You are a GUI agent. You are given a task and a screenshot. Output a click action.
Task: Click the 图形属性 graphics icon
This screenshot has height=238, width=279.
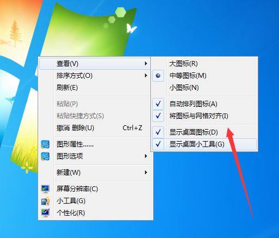45,144
